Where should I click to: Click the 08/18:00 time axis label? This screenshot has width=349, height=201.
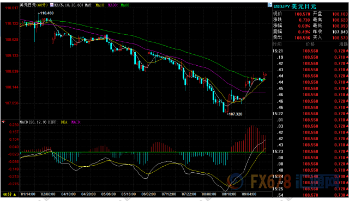tap(229, 194)
